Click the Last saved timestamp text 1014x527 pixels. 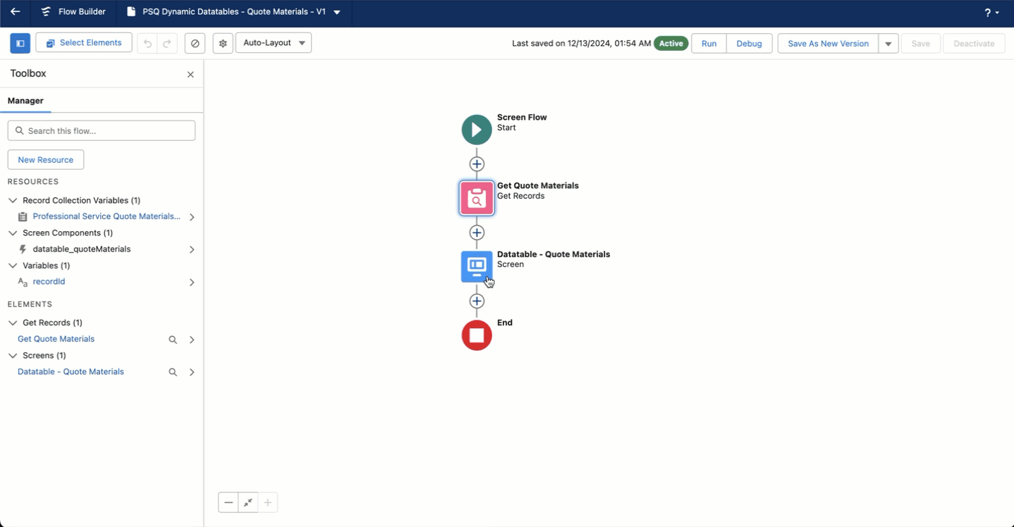click(581, 44)
